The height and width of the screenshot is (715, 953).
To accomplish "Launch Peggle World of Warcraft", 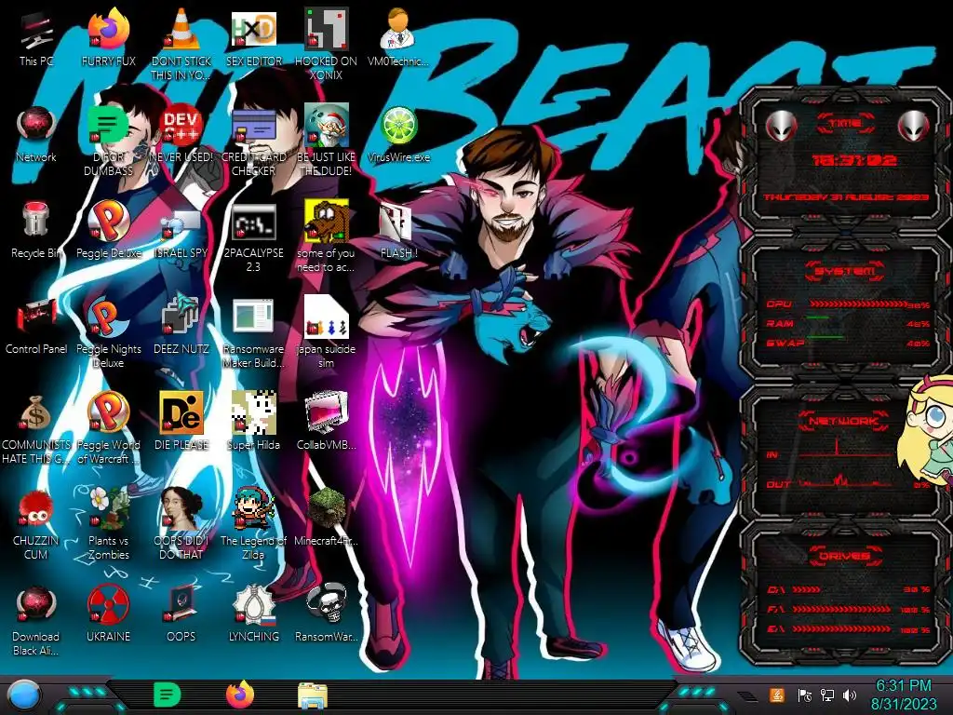I will [108, 428].
